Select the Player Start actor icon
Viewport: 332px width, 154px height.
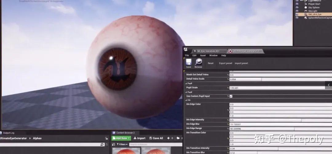coord(306,4)
